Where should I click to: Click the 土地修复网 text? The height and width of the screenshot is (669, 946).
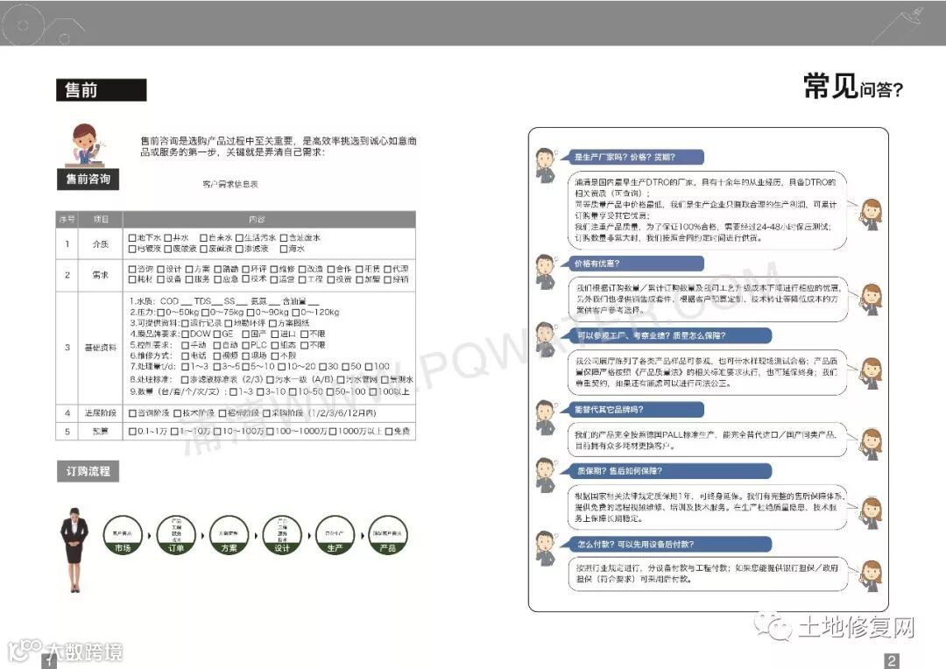[x=857, y=628]
